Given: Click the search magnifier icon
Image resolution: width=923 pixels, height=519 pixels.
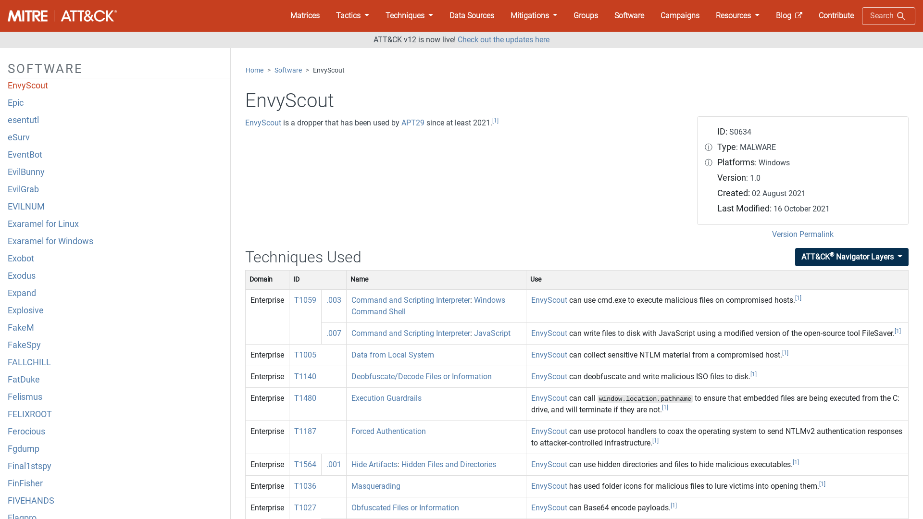Looking at the screenshot, I should (x=901, y=16).
